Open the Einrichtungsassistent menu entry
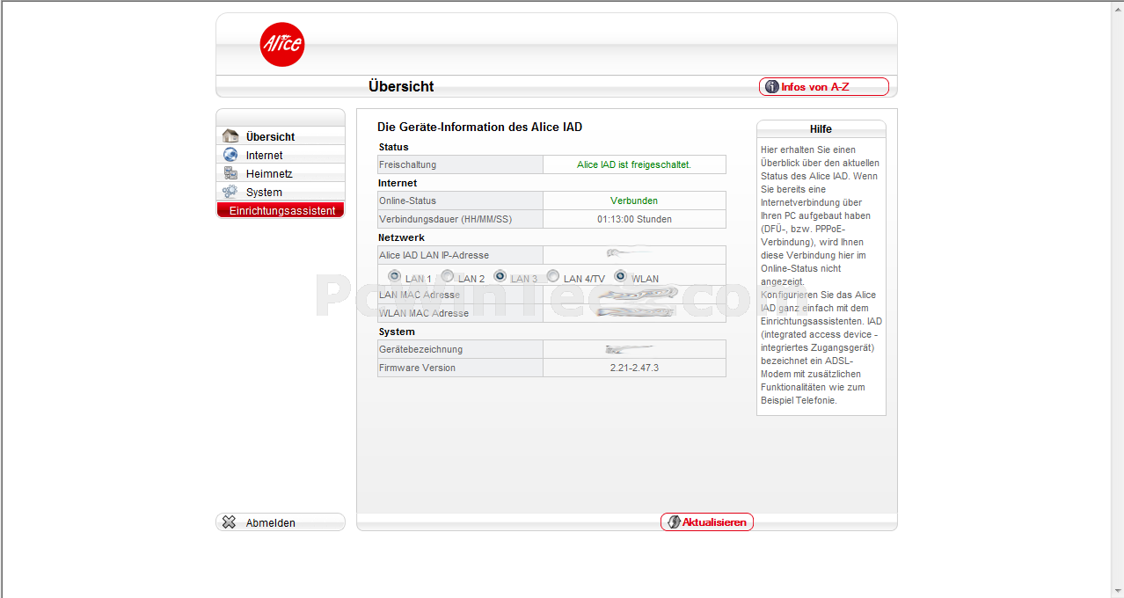This screenshot has height=598, width=1124. tap(281, 210)
